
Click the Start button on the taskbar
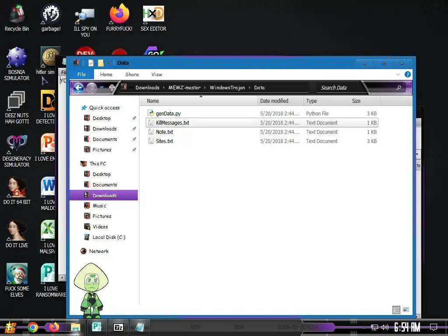click(10, 327)
